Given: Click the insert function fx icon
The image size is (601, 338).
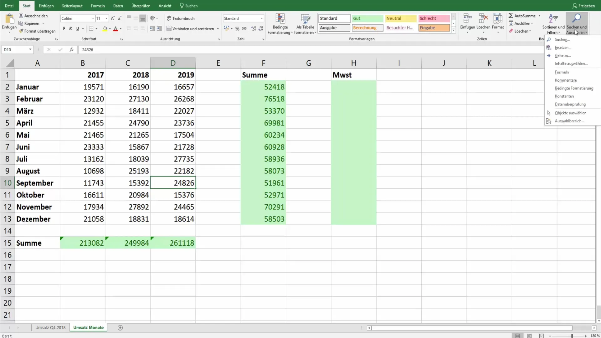Looking at the screenshot, I should tap(71, 49).
